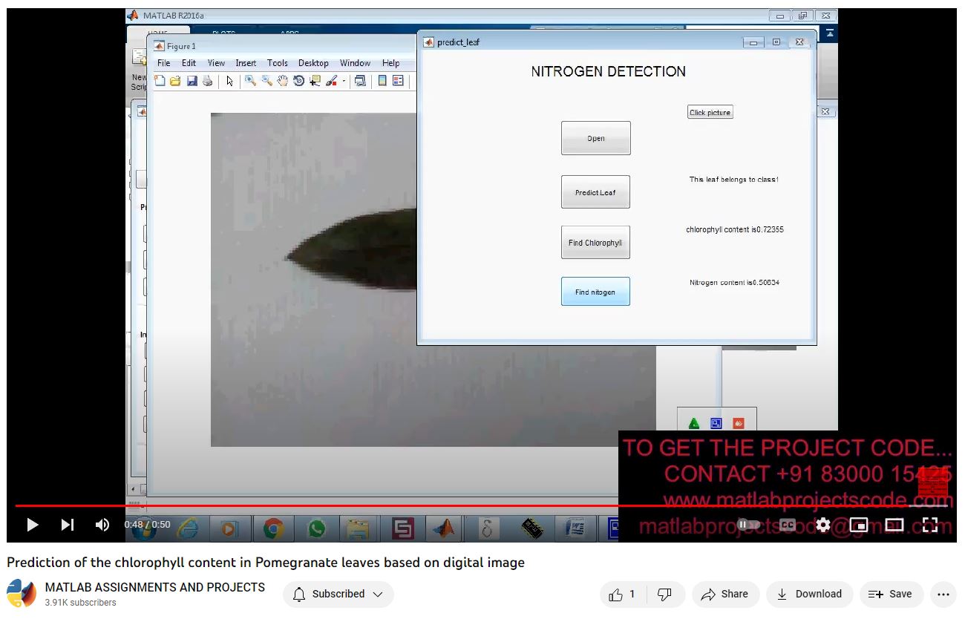The image size is (965, 619).
Task: Open the MATLAB ASSIGNMENTS AND PROJECTS channel
Action: (154, 587)
